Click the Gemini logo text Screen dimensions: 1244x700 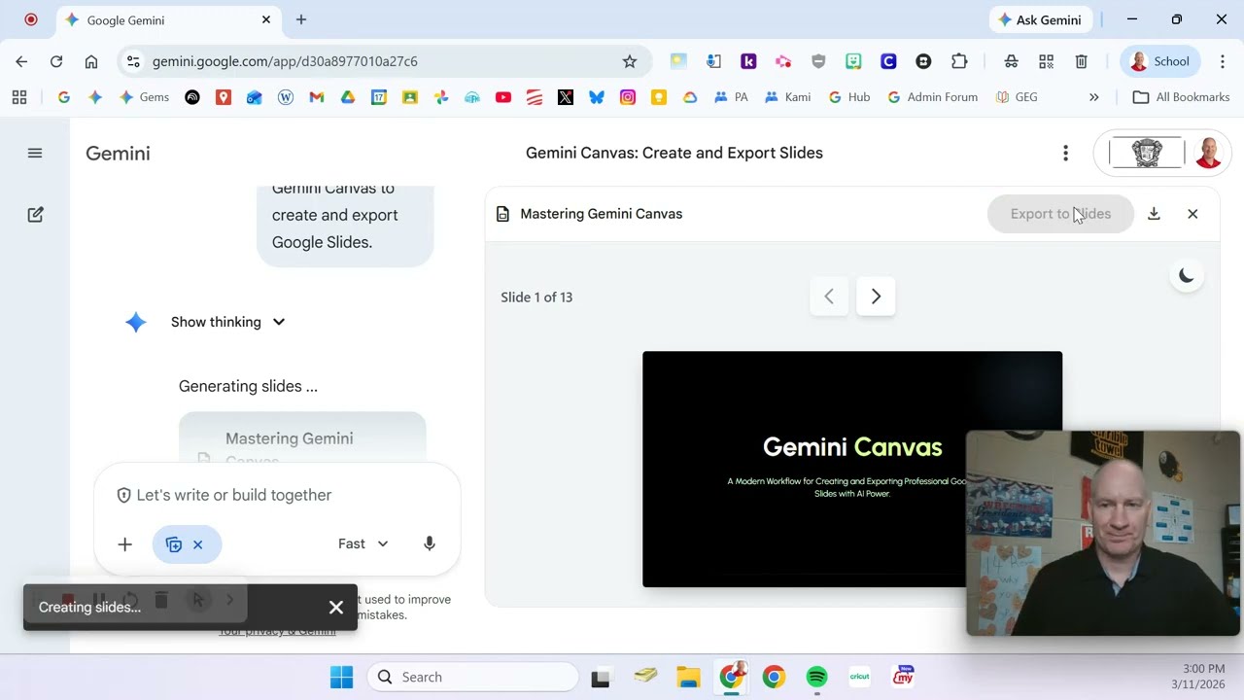pos(118,153)
